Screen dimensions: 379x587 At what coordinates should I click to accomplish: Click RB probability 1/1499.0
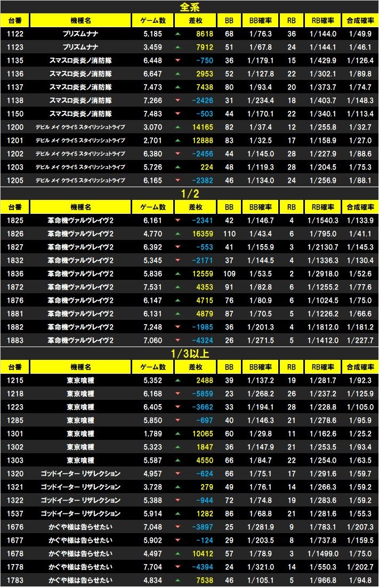tap(323, 554)
